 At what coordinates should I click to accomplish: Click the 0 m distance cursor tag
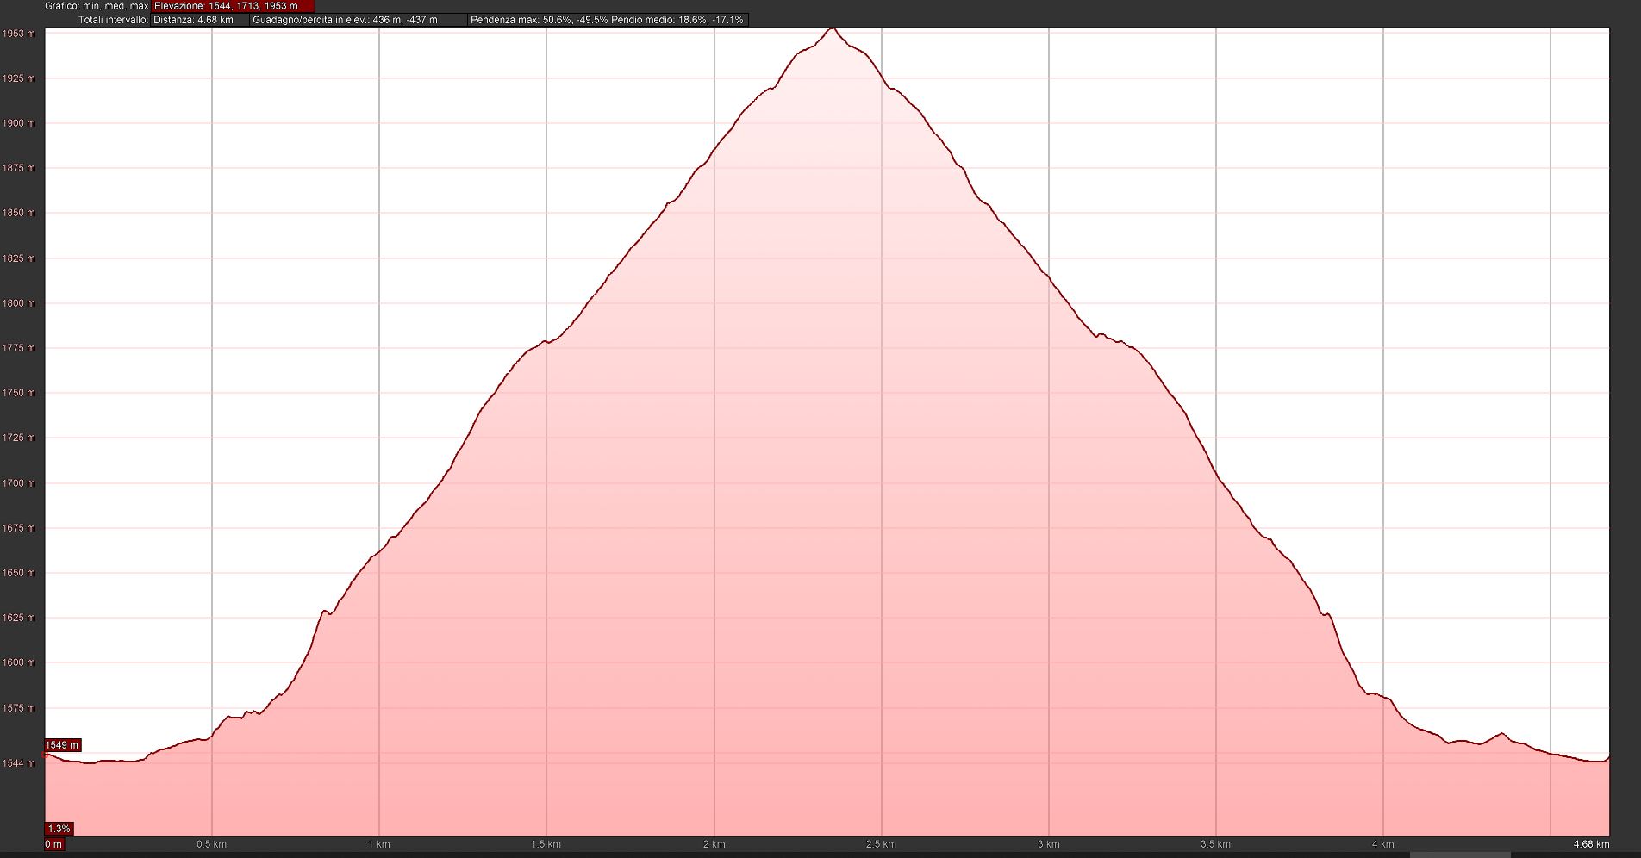pyautogui.click(x=53, y=844)
